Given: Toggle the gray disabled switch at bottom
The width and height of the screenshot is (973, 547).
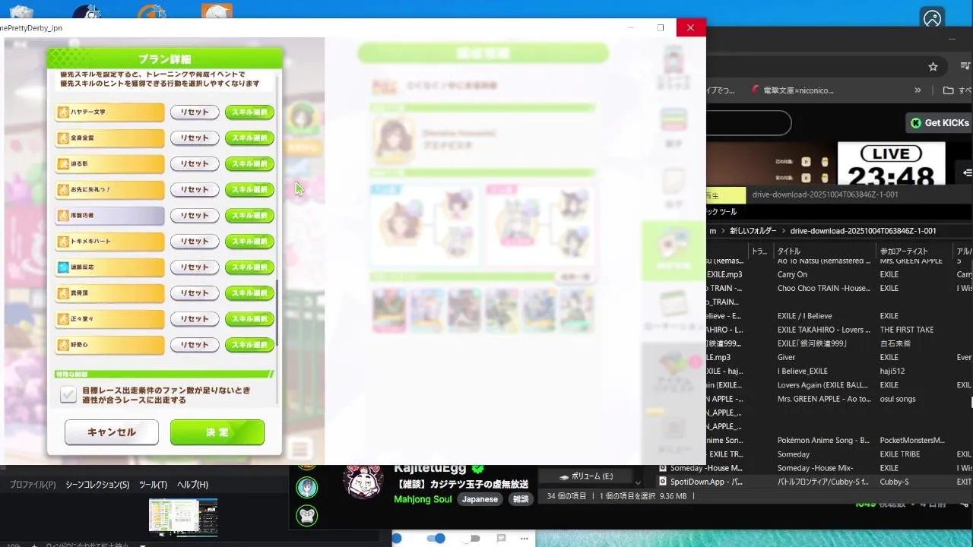Looking at the screenshot, I should point(472,539).
